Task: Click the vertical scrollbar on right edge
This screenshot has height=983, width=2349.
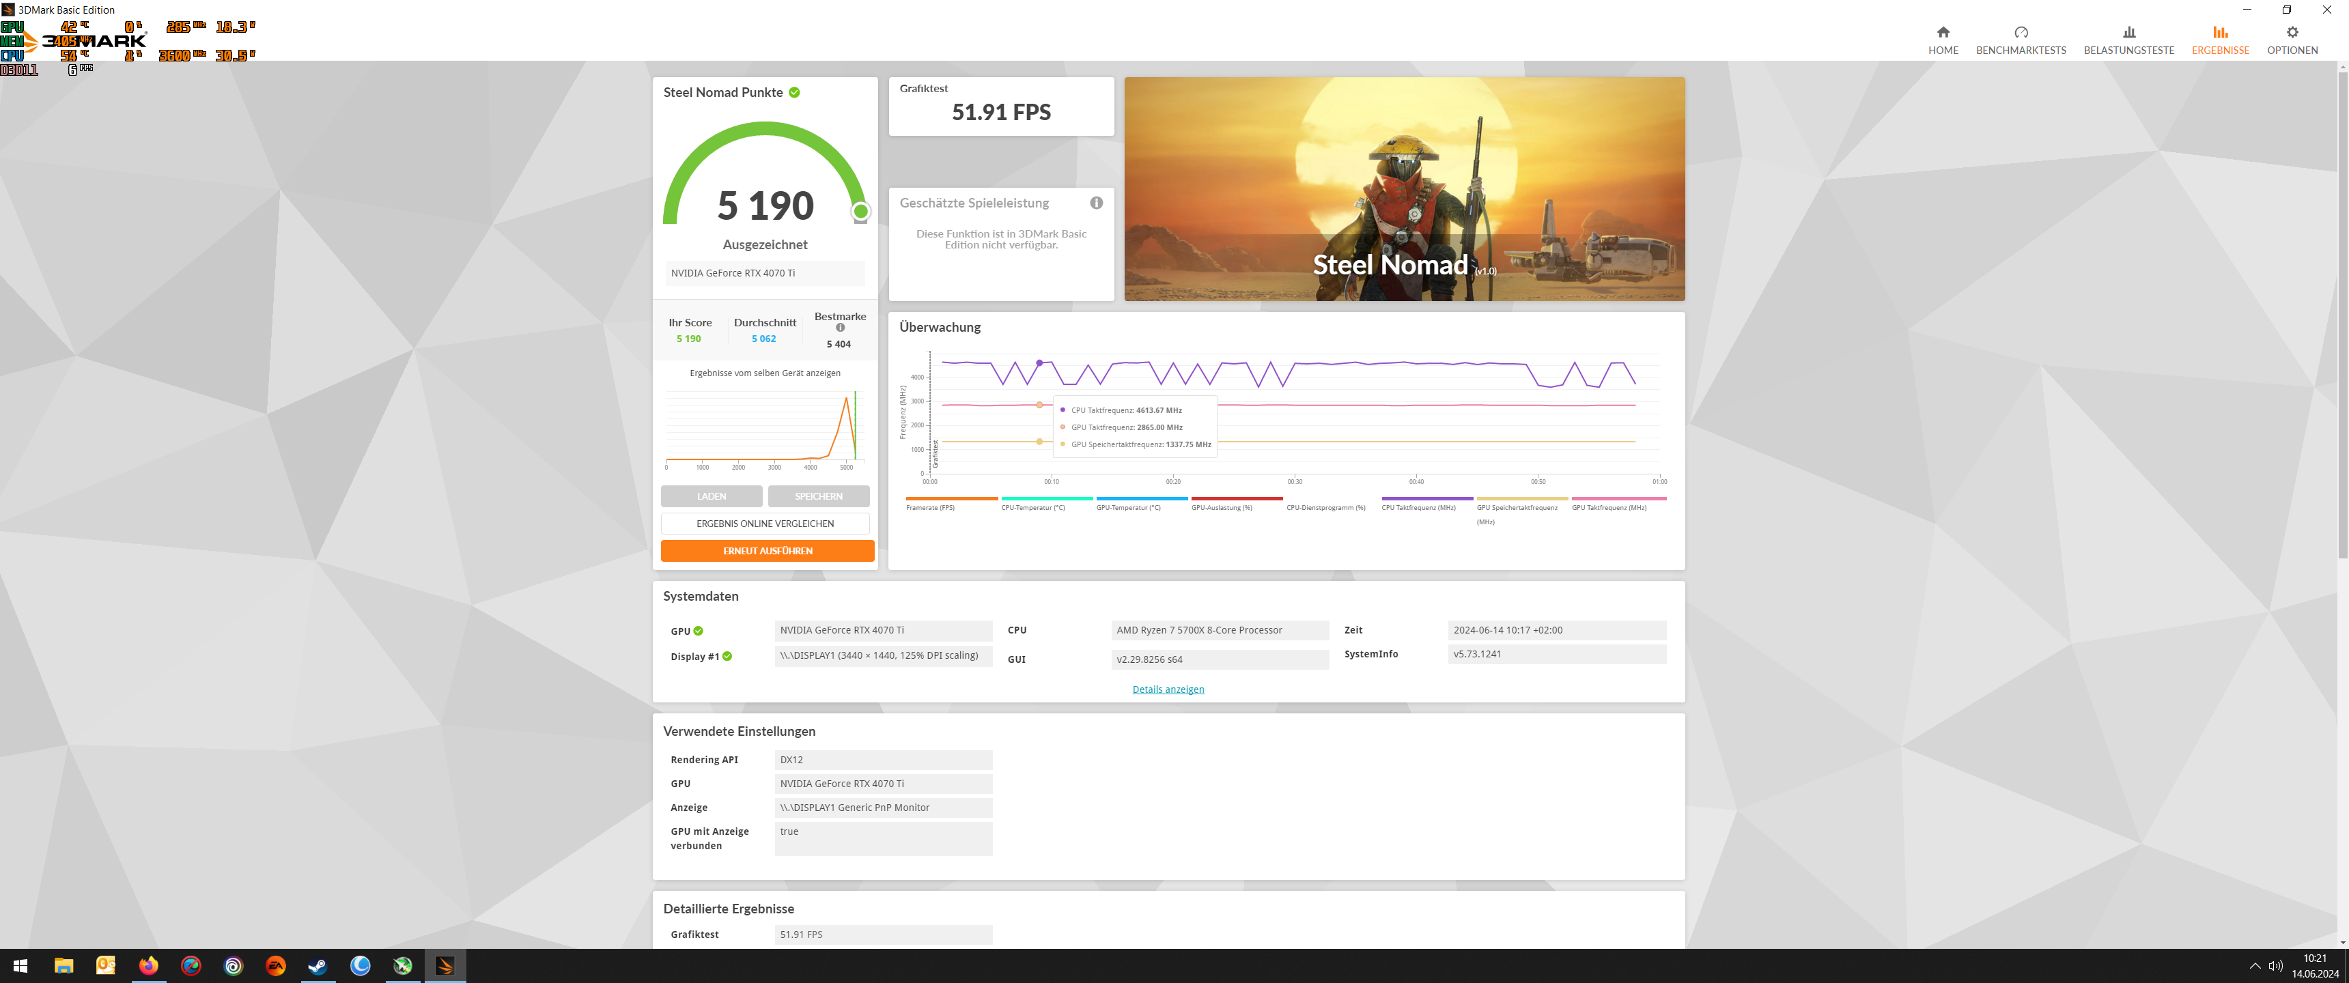Action: point(2341,310)
